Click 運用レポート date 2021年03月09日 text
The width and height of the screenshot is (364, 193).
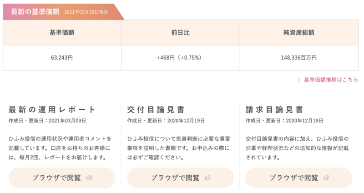click(x=67, y=121)
